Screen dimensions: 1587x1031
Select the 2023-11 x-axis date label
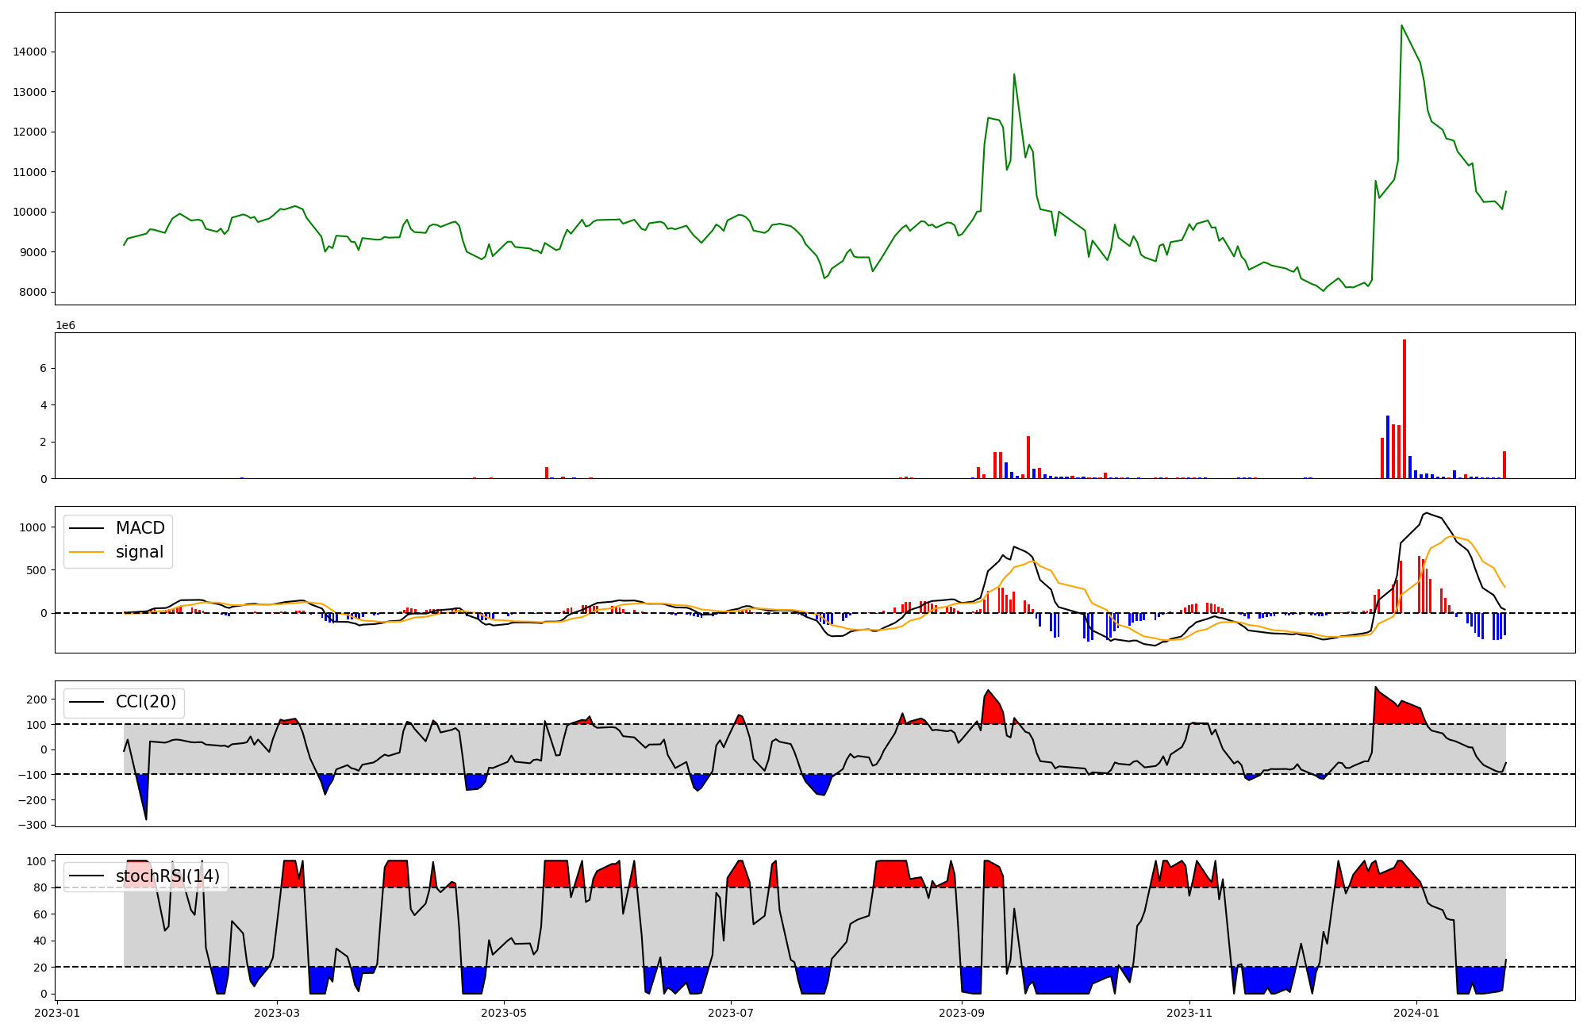[x=1189, y=1013]
